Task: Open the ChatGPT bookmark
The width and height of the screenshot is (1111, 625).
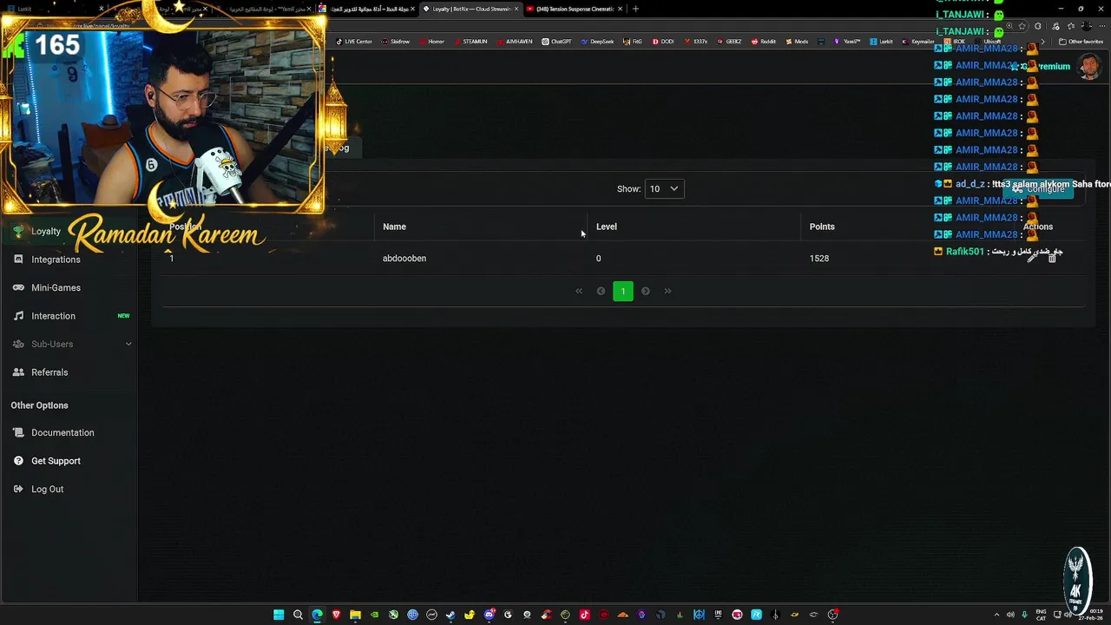Action: pos(556,42)
